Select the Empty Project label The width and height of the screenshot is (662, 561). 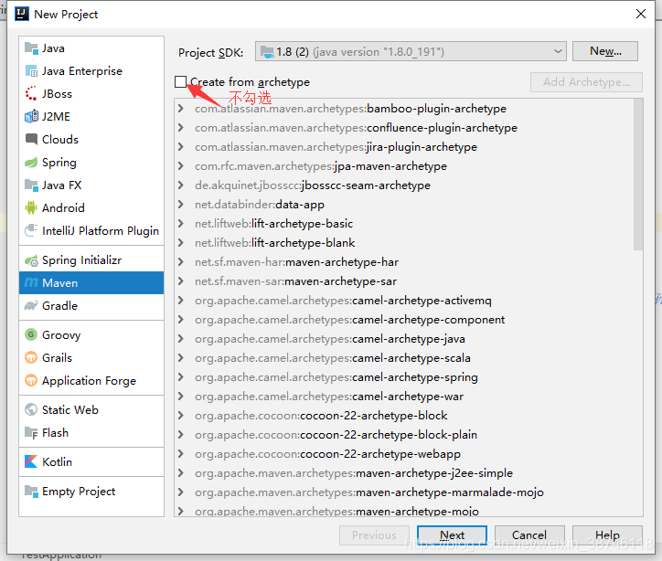[79, 492]
